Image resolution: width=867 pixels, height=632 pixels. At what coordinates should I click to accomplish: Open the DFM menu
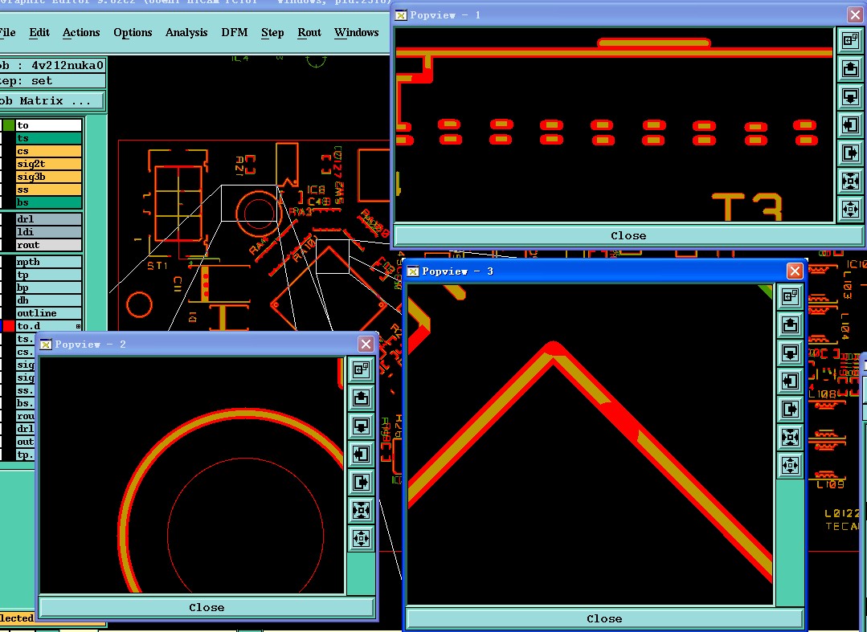coord(235,33)
